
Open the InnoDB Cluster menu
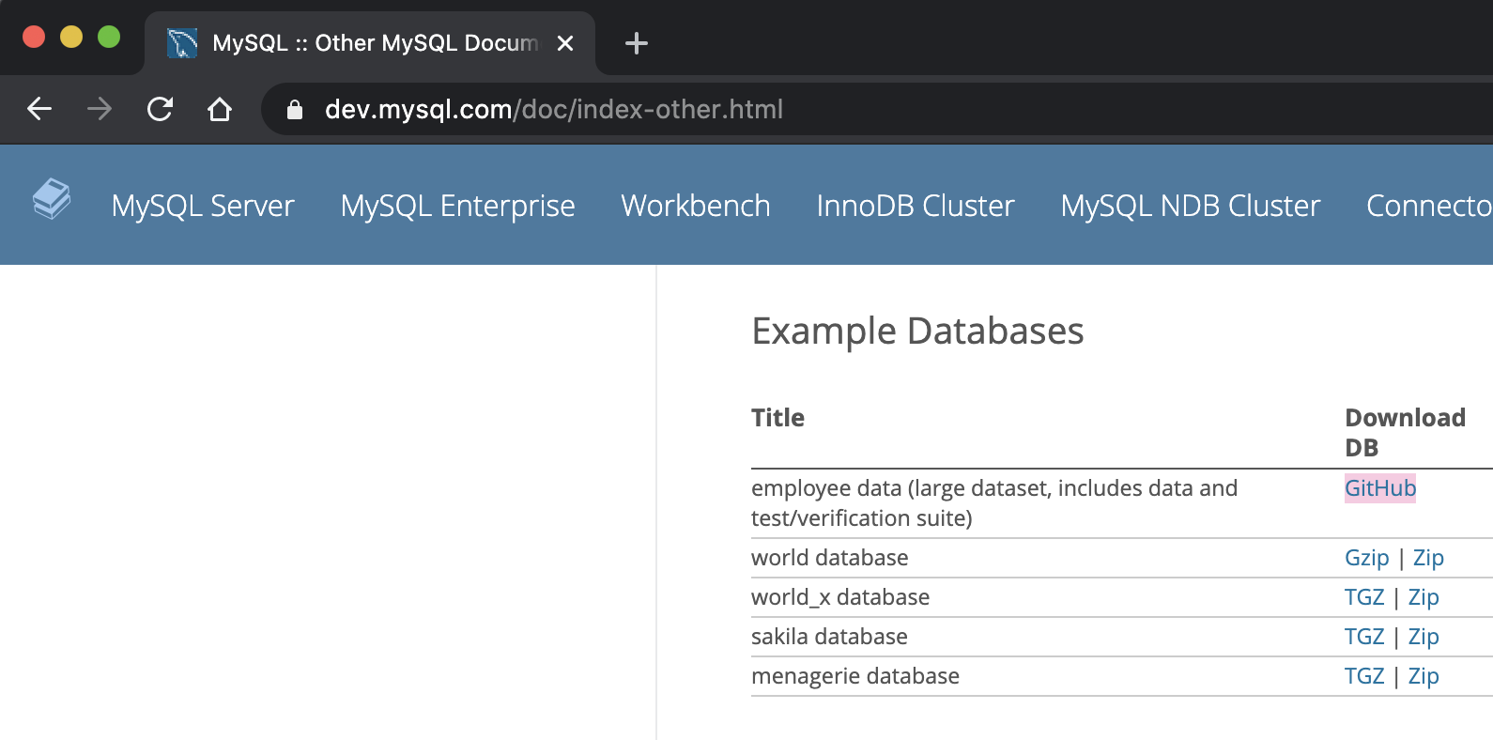coord(916,206)
